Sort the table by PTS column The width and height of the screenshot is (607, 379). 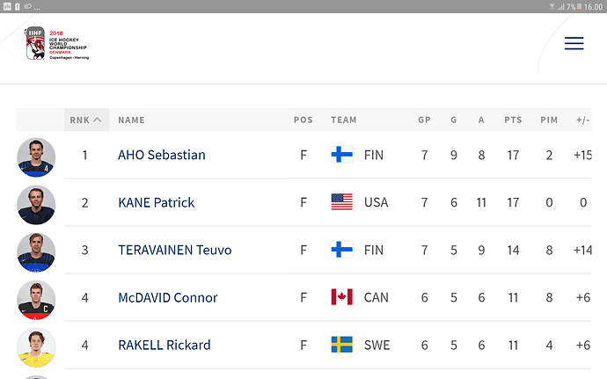click(x=513, y=120)
